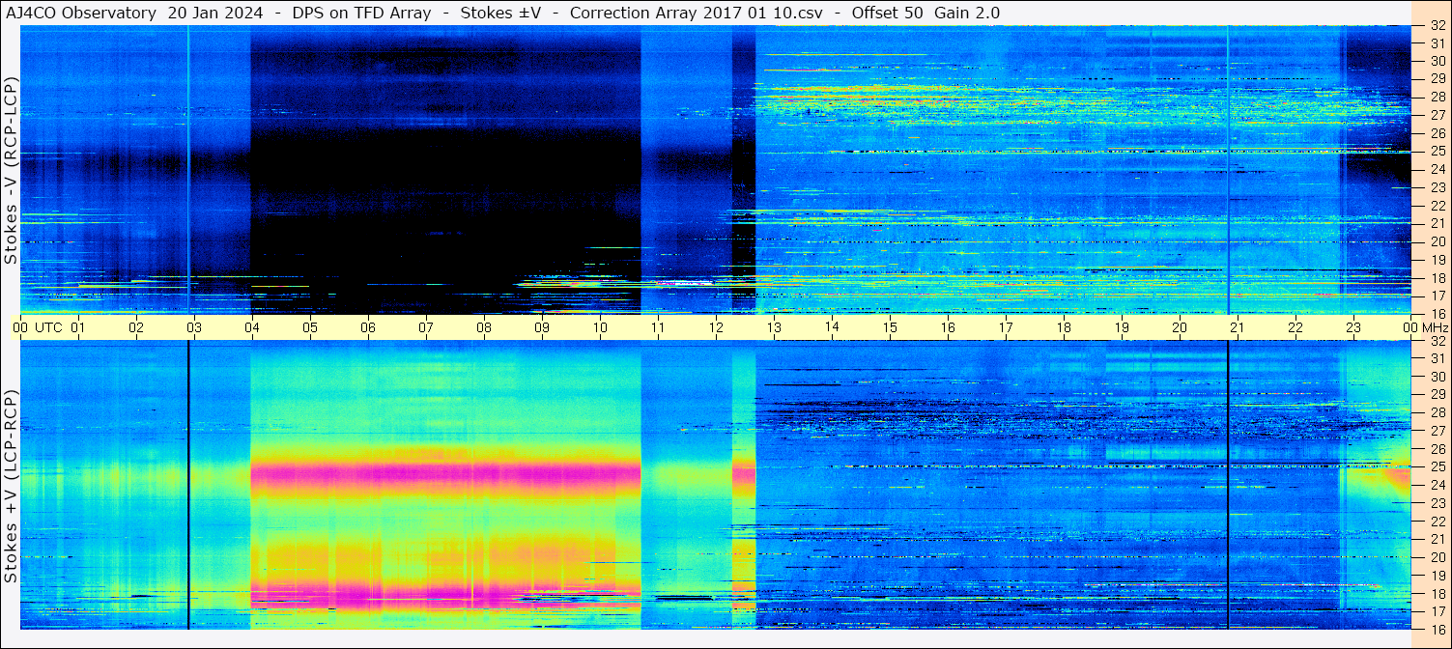Click hour tick '06' on UTC axis
Screen dimensions: 1452x649
click(x=367, y=327)
